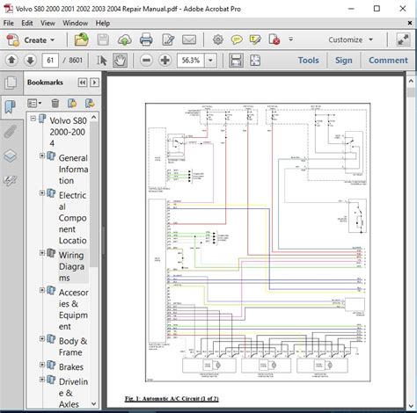
Task: Open bookmarks options menu
Action: 34,103
